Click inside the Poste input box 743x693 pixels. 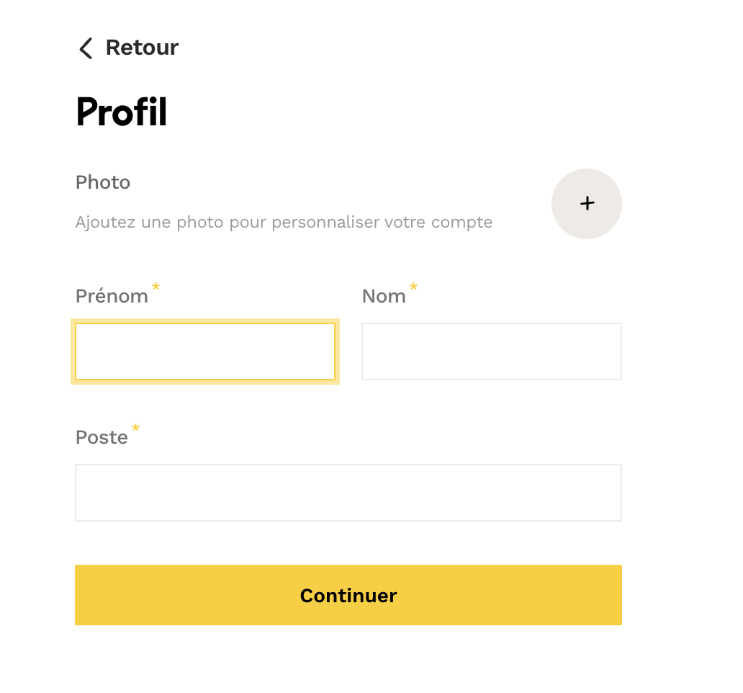[348, 493]
